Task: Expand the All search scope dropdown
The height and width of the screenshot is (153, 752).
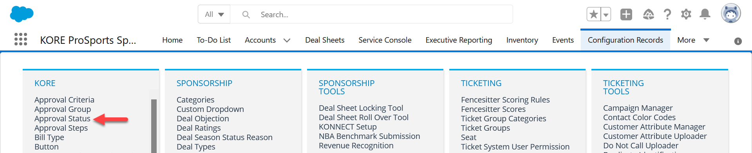Action: [214, 14]
